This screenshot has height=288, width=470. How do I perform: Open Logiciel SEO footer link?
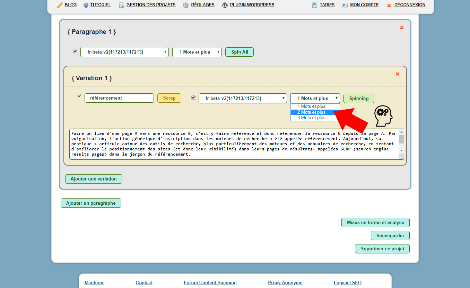click(x=348, y=282)
